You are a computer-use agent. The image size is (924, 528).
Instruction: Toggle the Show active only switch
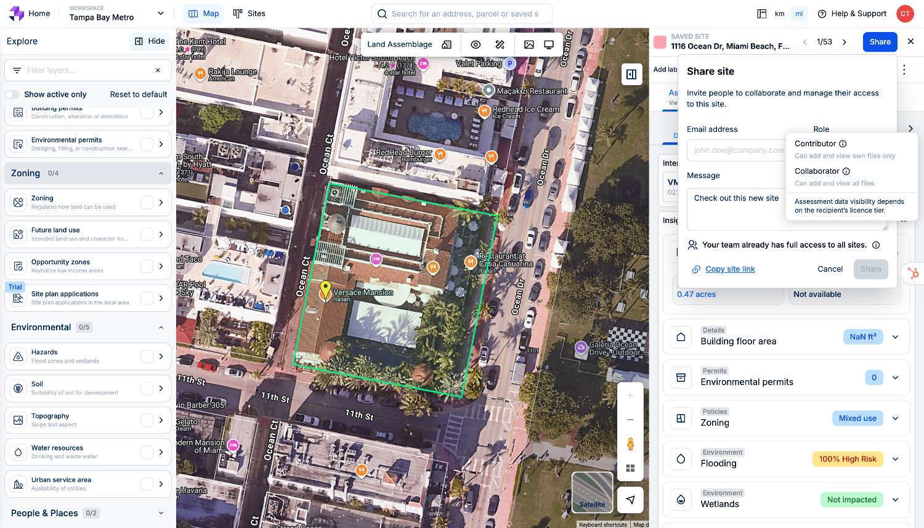pos(12,94)
